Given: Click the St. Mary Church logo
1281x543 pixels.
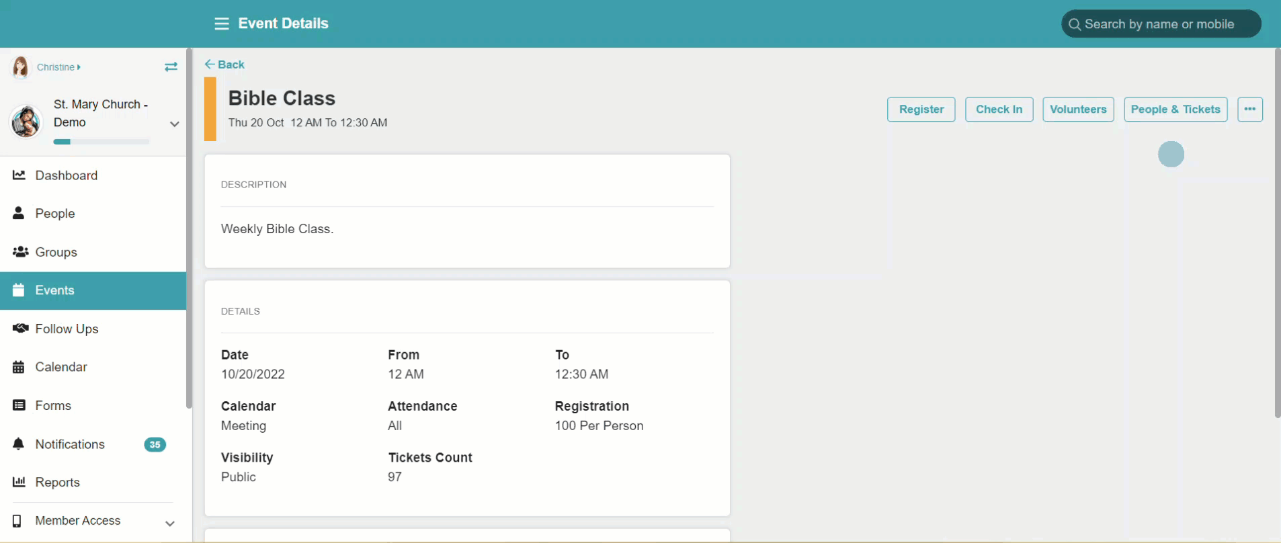Looking at the screenshot, I should coord(26,121).
